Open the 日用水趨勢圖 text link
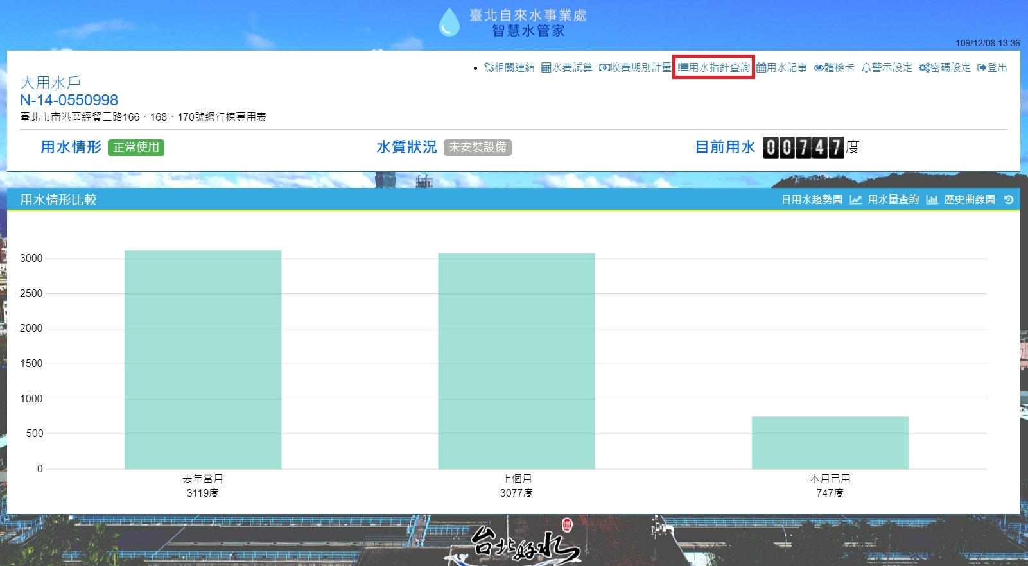This screenshot has width=1028, height=566. tap(812, 200)
